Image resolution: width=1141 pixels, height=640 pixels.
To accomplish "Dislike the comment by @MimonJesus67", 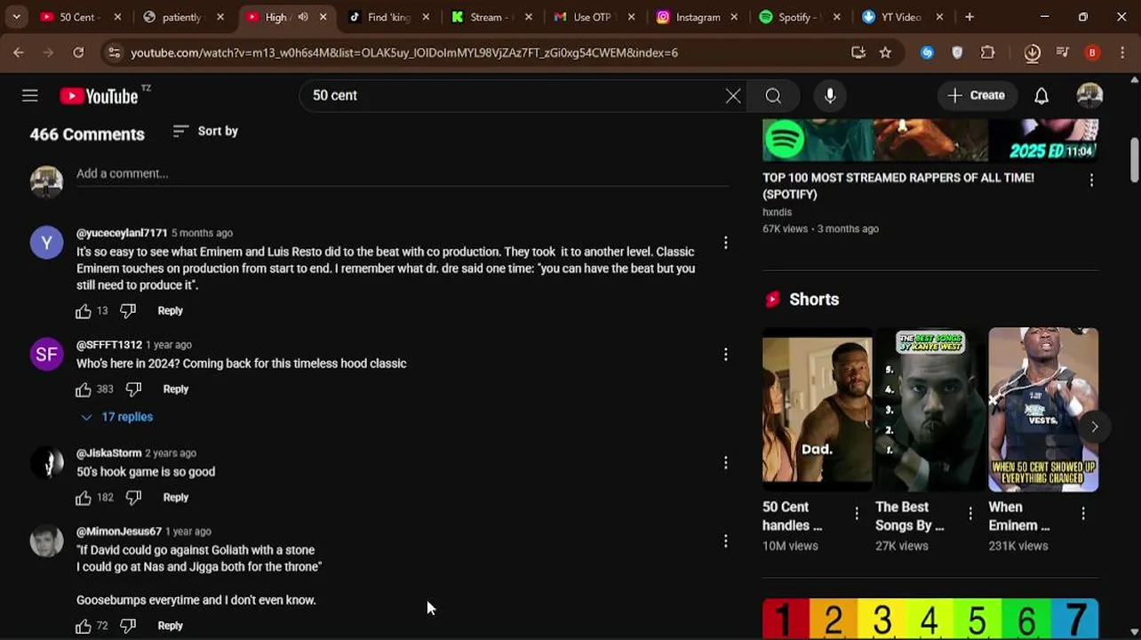I will 128,626.
